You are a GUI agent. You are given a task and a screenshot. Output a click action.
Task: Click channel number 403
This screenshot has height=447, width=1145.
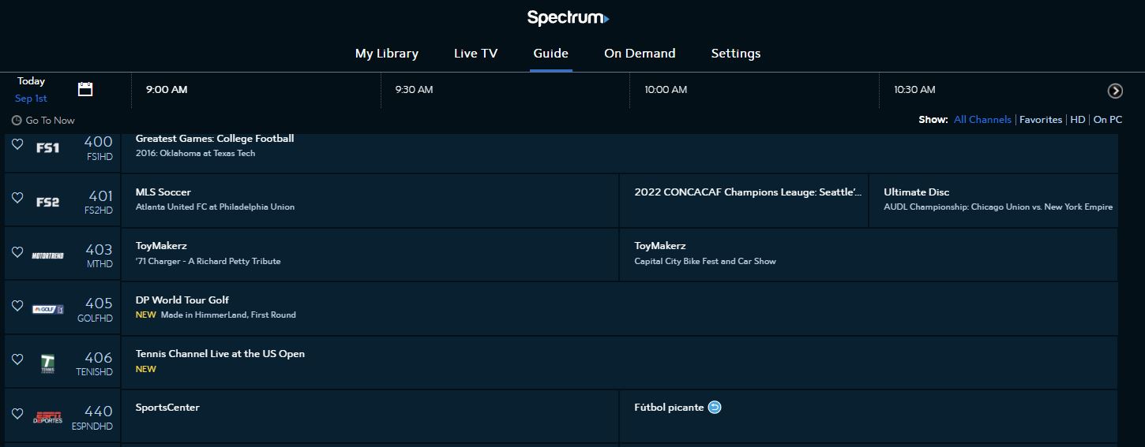click(x=99, y=250)
